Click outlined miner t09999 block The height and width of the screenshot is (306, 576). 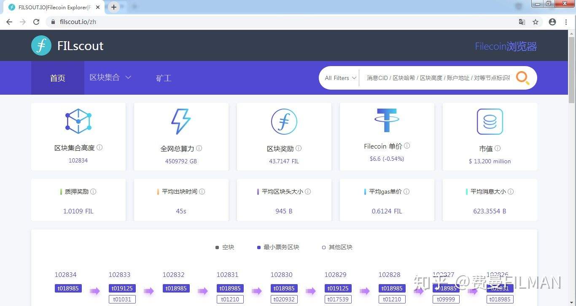446,299
